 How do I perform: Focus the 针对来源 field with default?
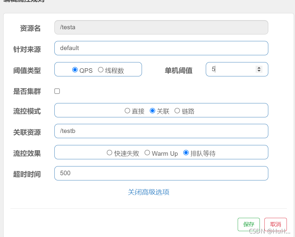coord(161,48)
